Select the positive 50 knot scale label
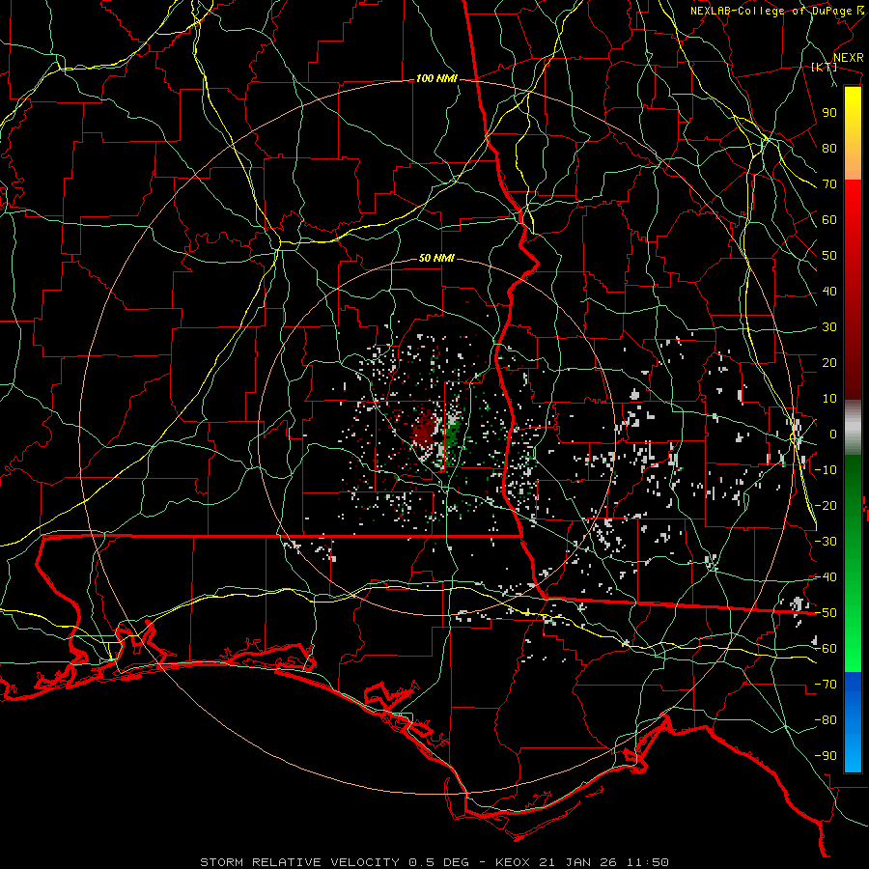The width and height of the screenshot is (869, 869). (829, 256)
